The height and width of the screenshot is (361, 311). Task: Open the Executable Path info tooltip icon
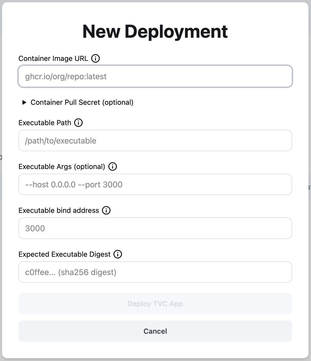pyautogui.click(x=79, y=123)
